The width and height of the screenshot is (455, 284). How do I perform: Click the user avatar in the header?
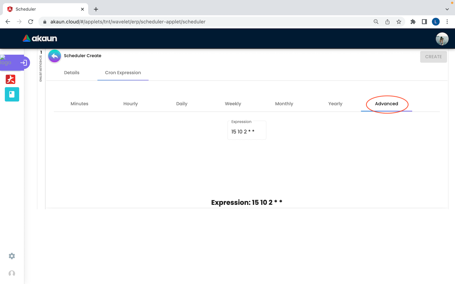(x=442, y=39)
